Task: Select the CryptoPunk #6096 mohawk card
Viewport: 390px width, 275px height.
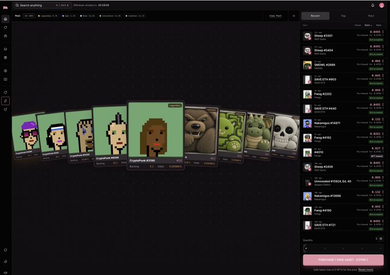Action: (110, 135)
